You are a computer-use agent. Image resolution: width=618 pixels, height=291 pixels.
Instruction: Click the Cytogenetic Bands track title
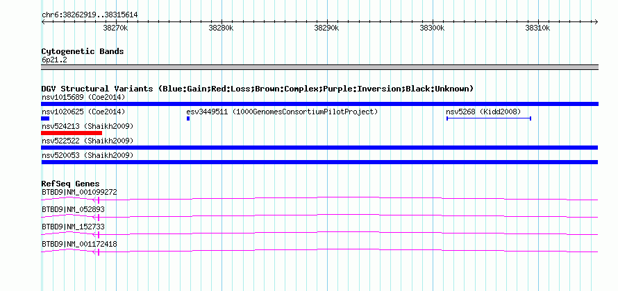click(83, 51)
